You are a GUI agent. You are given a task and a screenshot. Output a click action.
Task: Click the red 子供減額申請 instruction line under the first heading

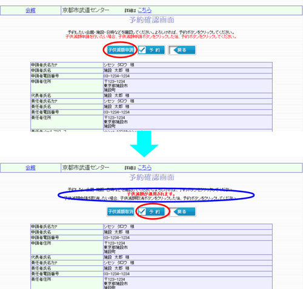click(x=151, y=37)
